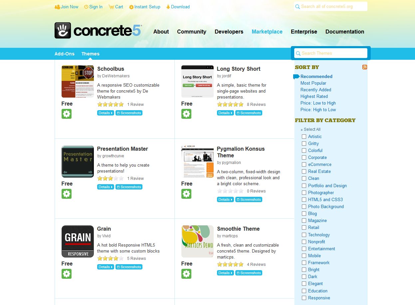
Task: Open Presentation Master theme thumbnail
Action: (78, 161)
